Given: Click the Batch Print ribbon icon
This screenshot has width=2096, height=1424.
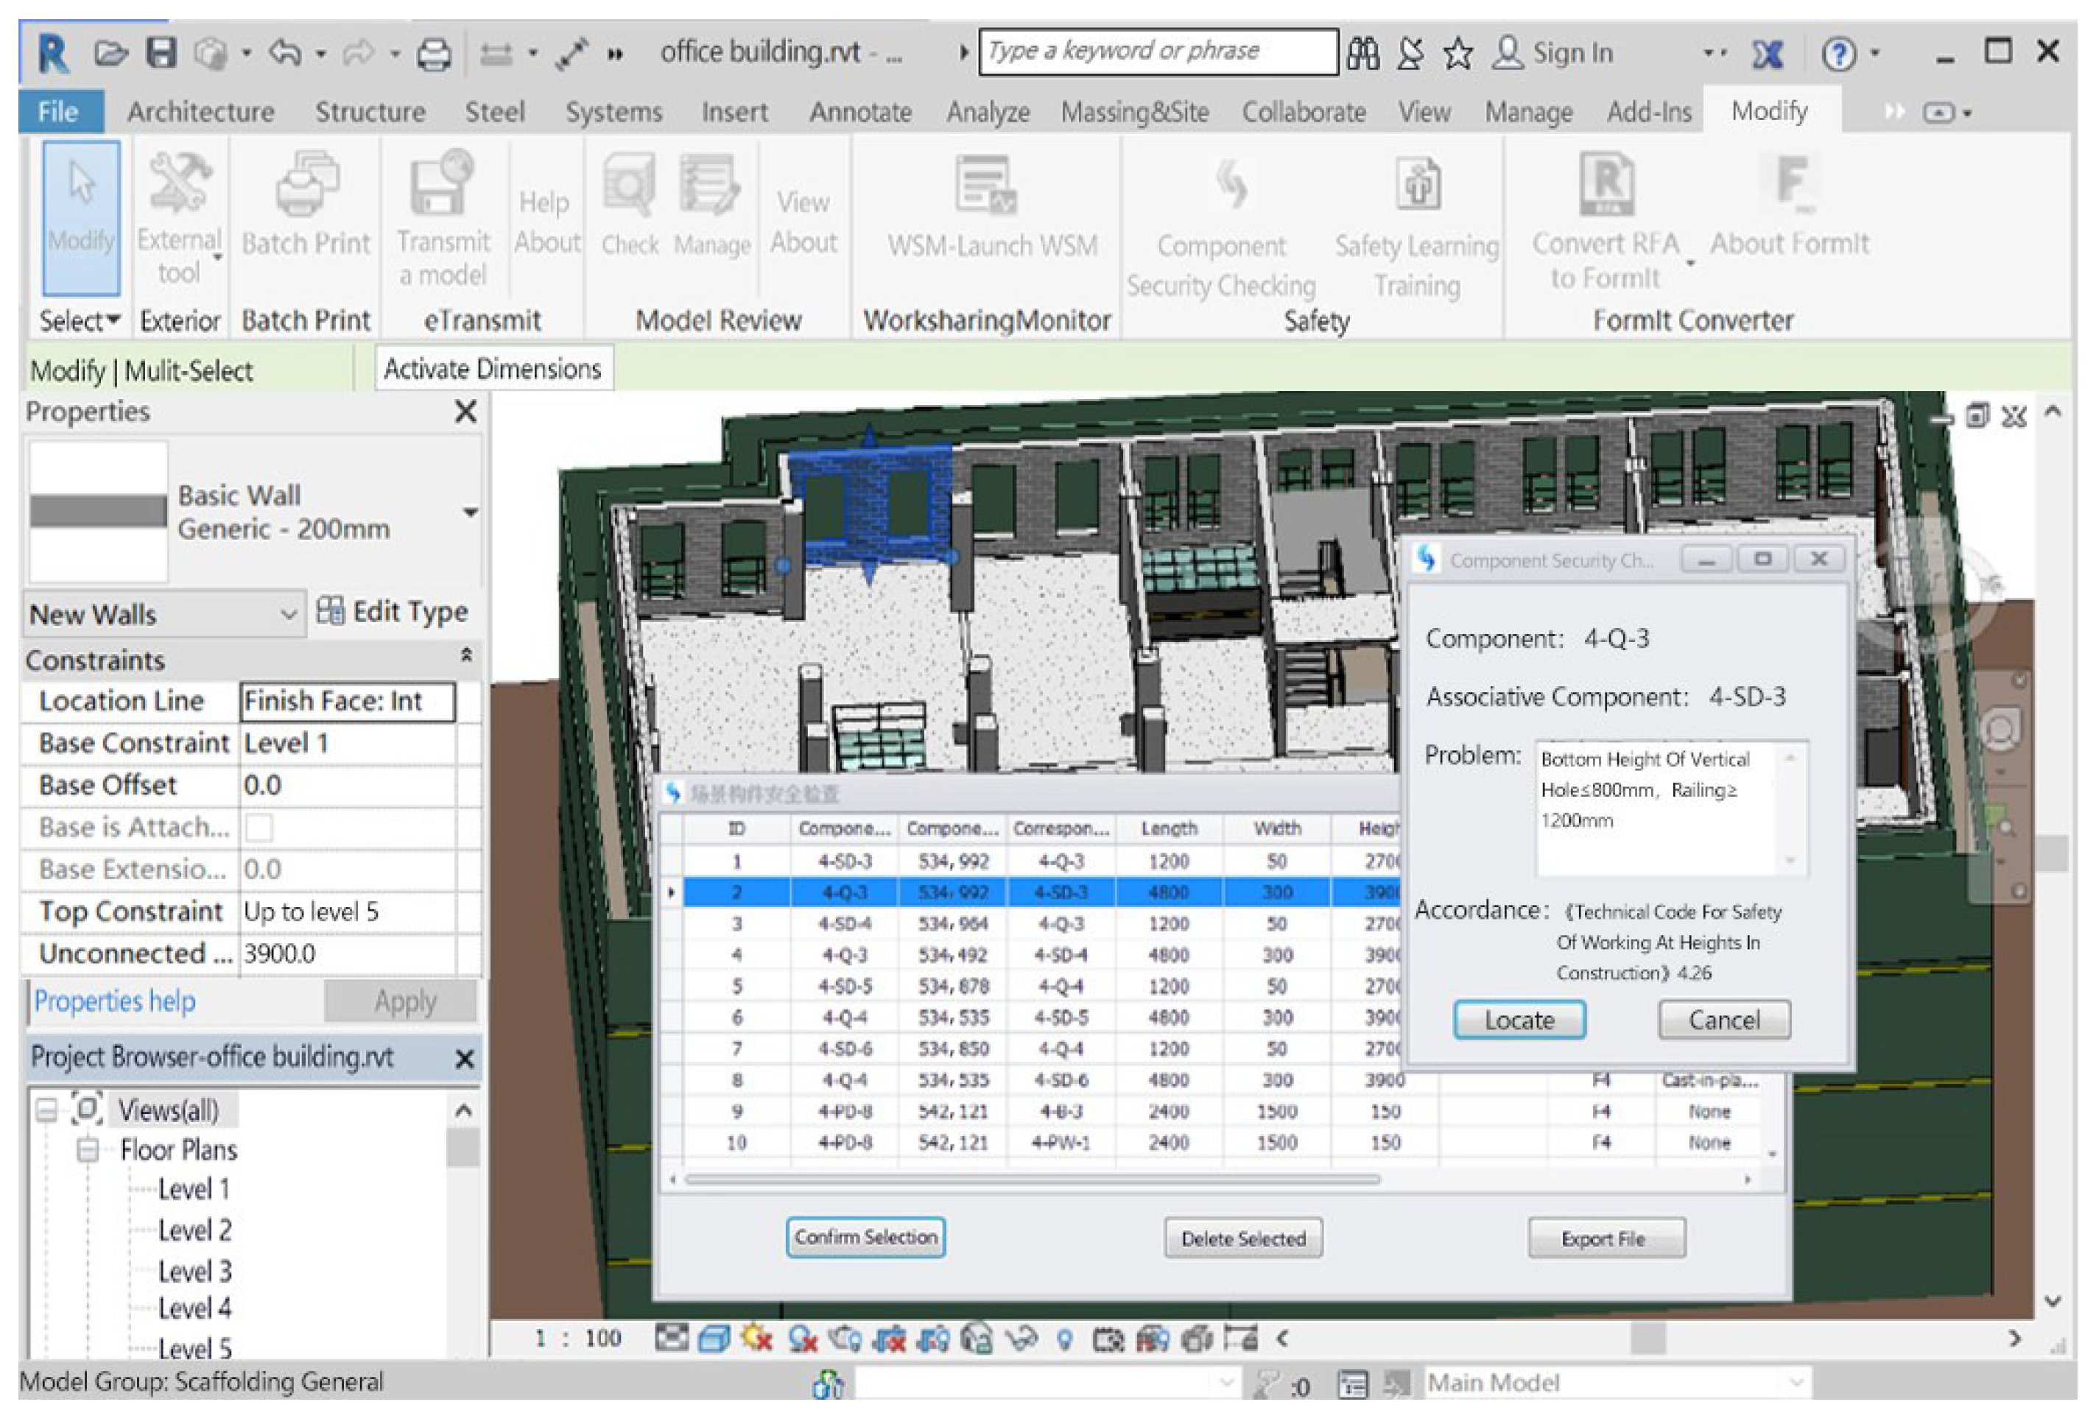Looking at the screenshot, I should [306, 186].
